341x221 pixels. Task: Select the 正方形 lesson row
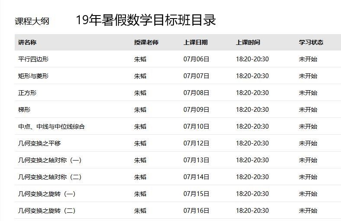pos(27,93)
